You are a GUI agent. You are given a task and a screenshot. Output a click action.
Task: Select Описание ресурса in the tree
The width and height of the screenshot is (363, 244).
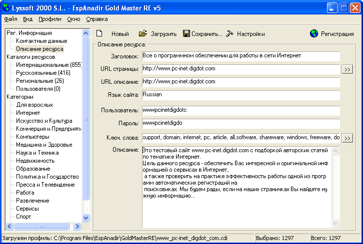pos(39,49)
